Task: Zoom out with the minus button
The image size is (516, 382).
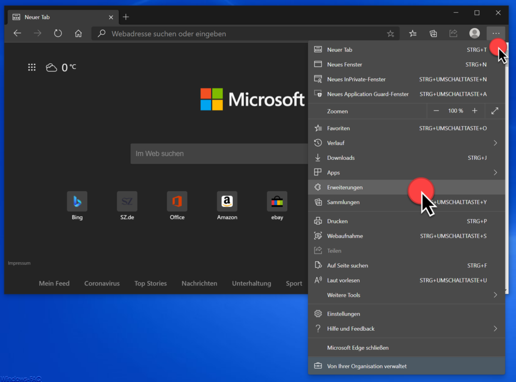Action: [436, 111]
